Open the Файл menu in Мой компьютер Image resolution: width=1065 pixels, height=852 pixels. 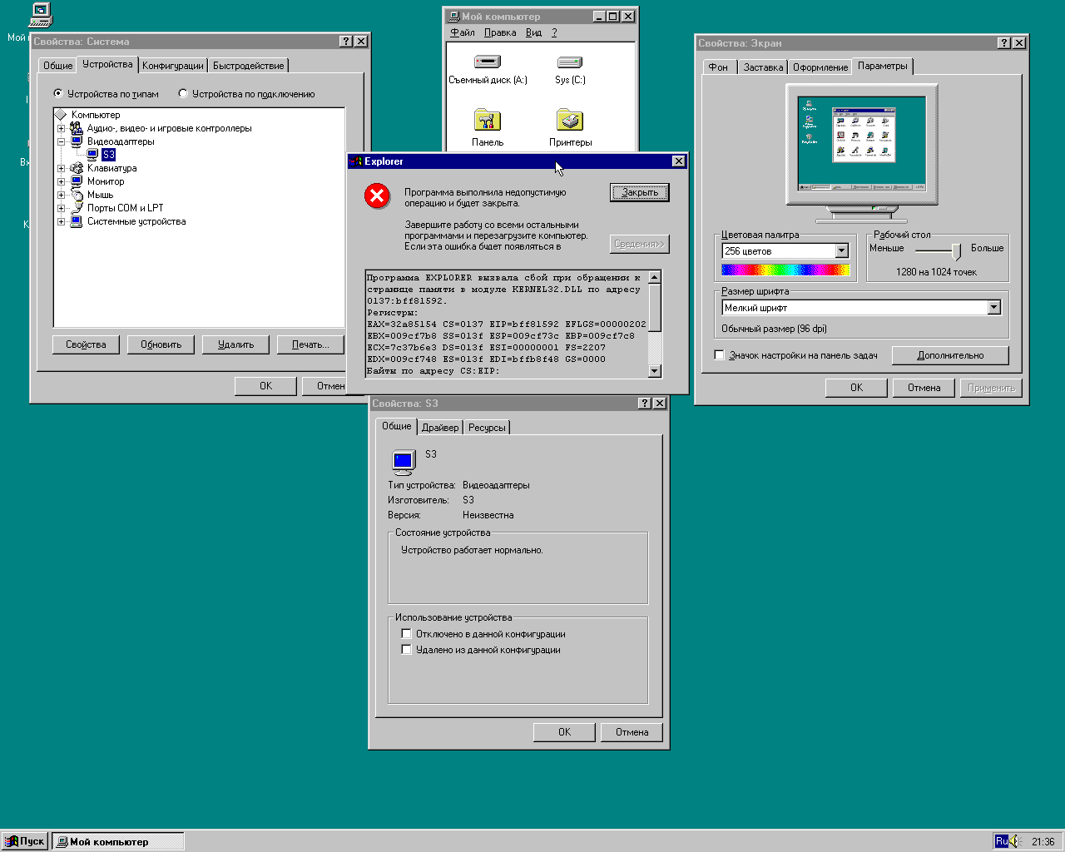click(463, 32)
